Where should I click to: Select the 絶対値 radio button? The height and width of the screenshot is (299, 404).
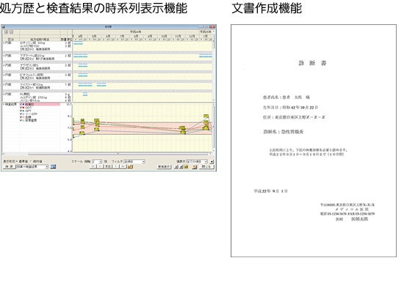point(31,161)
